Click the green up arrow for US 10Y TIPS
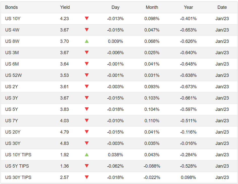The width and height of the screenshot is (238, 184). click(87, 155)
